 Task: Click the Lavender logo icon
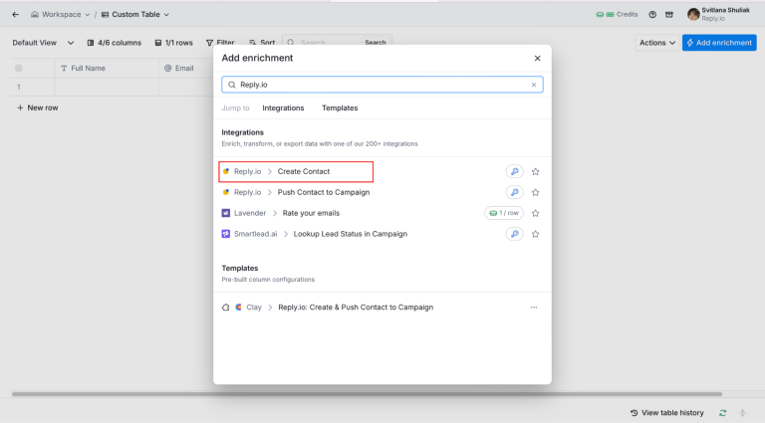click(226, 213)
